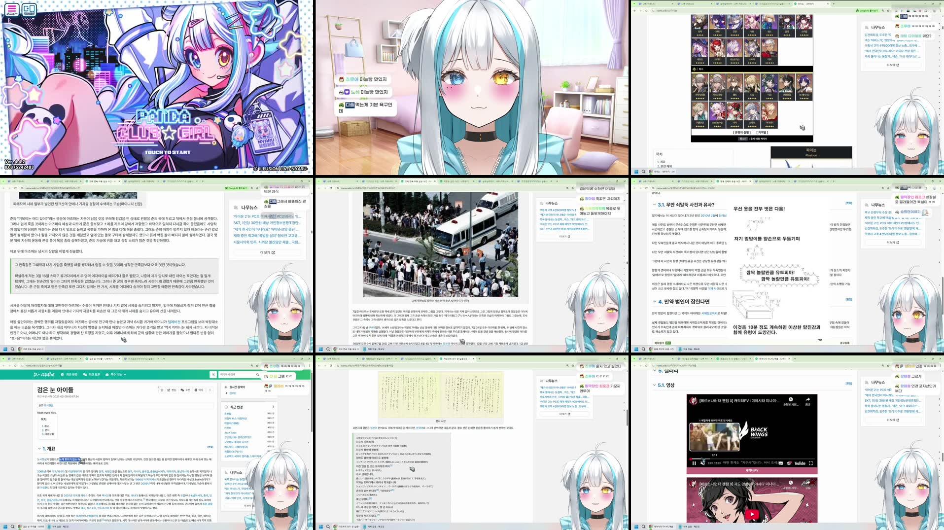The height and width of the screenshot is (530, 944).
Task: Toggle fullscreen on the embedded YouTube player
Action: (811, 463)
